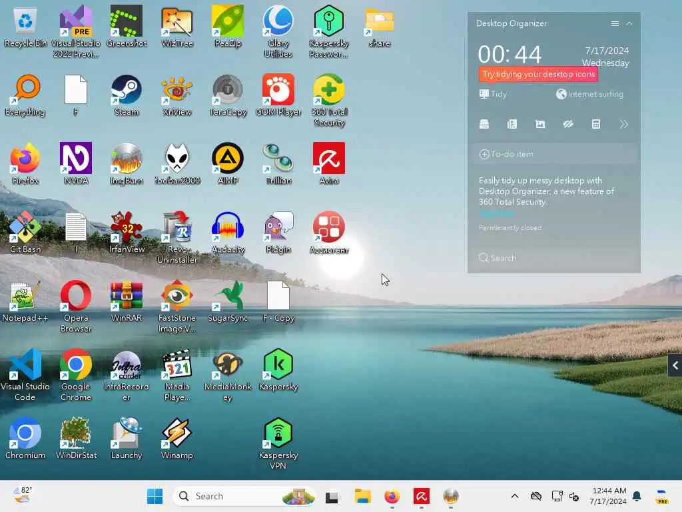Toggle the hide icons eye button
This screenshot has width=682, height=512.
tap(568, 125)
